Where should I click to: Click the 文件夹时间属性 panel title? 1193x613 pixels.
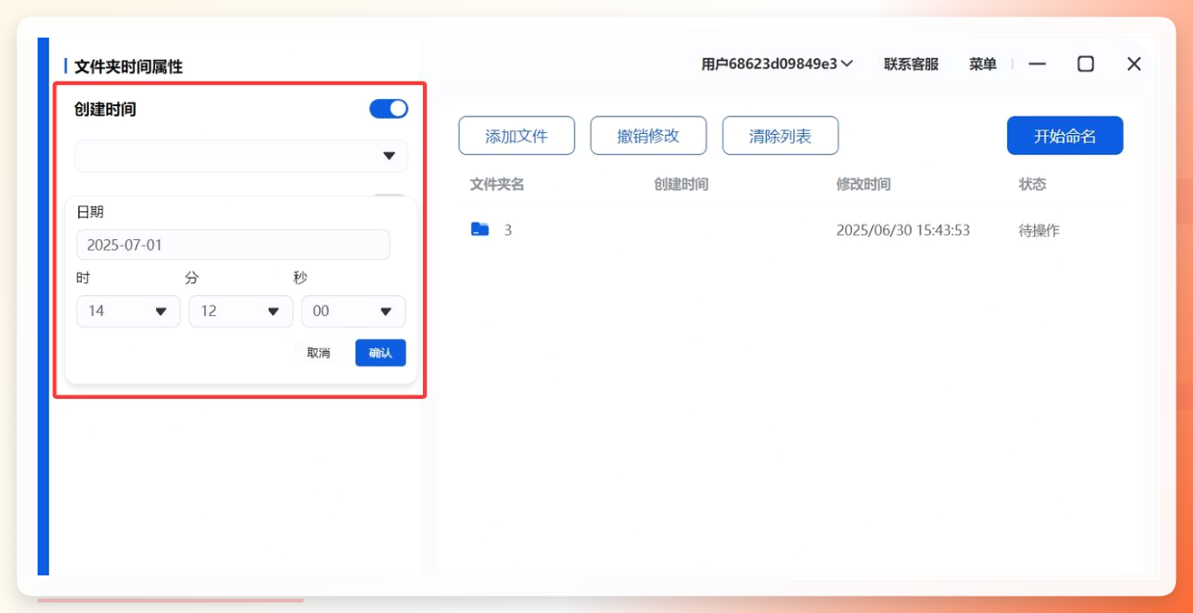(128, 67)
